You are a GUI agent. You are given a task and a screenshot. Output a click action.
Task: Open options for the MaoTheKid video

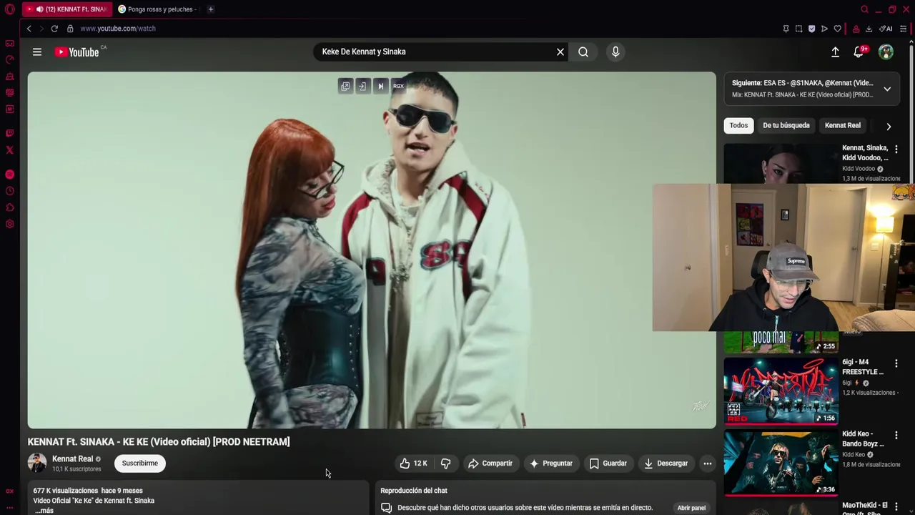click(x=896, y=506)
